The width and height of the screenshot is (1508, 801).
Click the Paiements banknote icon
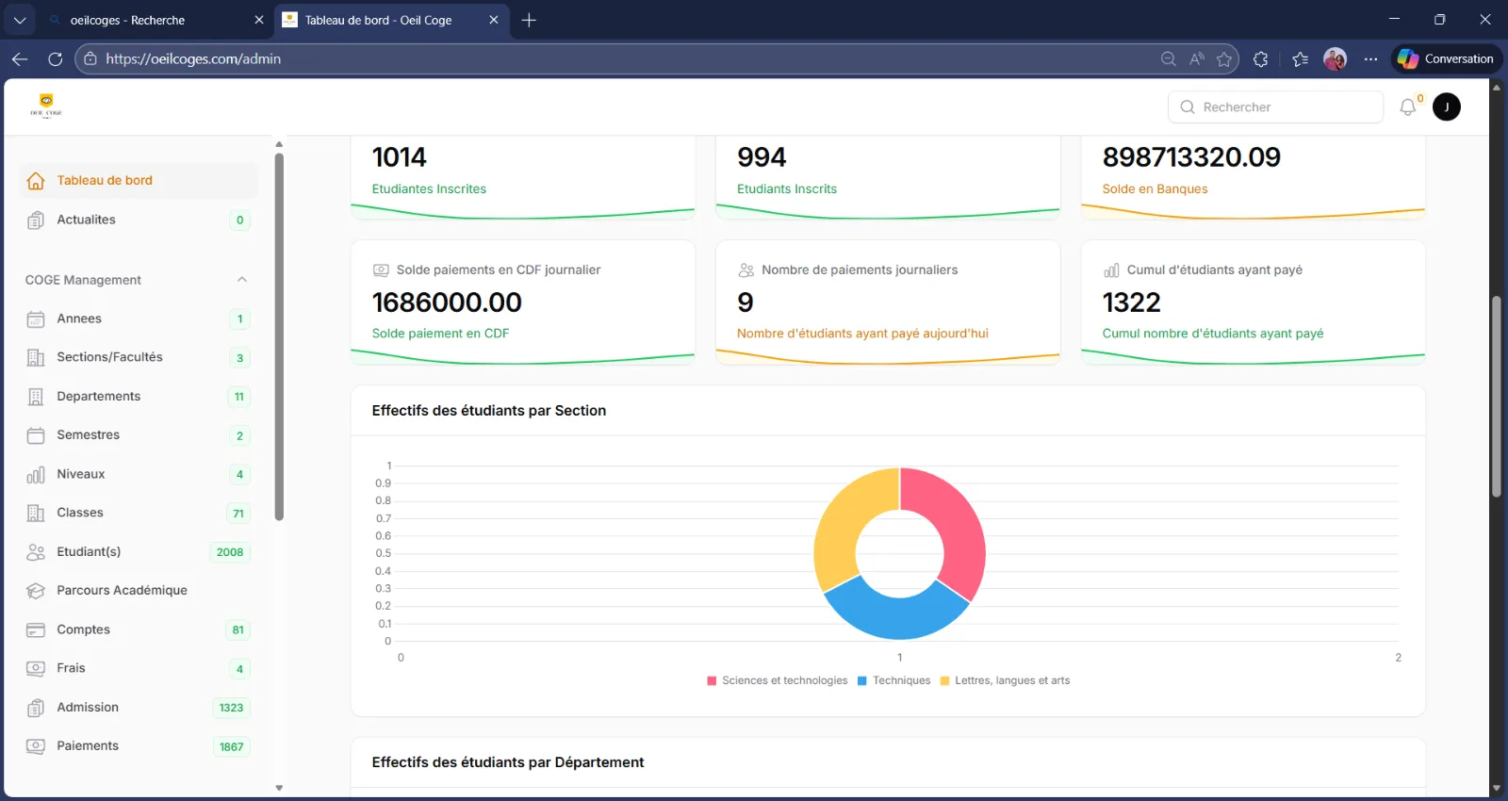[x=36, y=746]
